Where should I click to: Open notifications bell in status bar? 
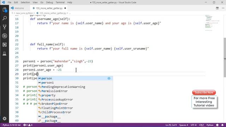point(222,125)
